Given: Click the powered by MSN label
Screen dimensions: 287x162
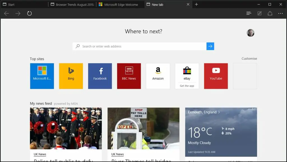Looking at the screenshot, I should coord(66,104).
